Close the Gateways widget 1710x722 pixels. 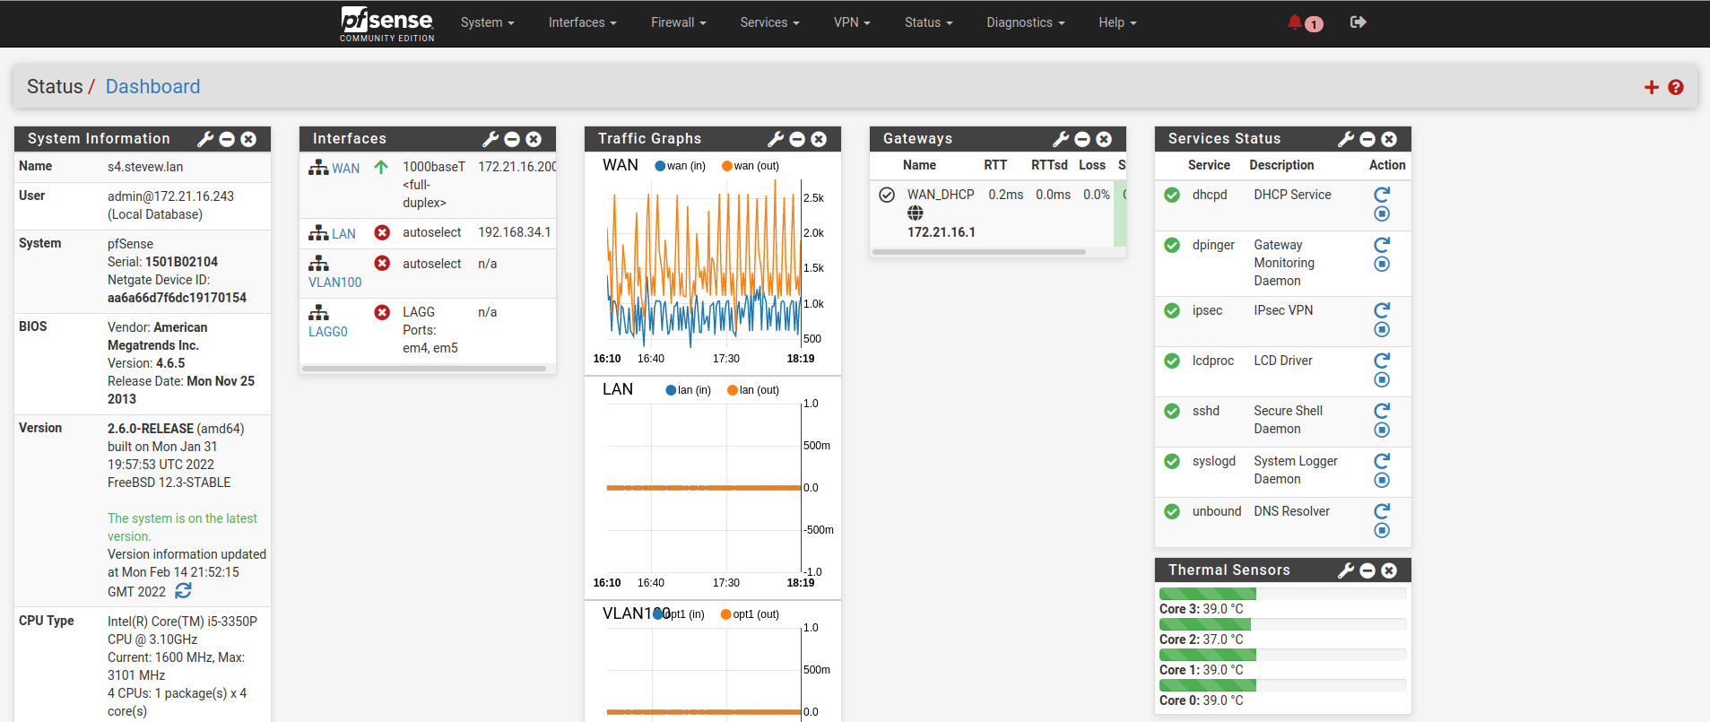[x=1104, y=139]
